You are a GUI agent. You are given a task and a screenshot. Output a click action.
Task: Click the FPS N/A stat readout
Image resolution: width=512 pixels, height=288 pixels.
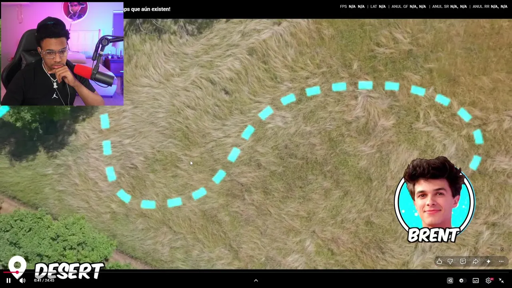pos(352,6)
